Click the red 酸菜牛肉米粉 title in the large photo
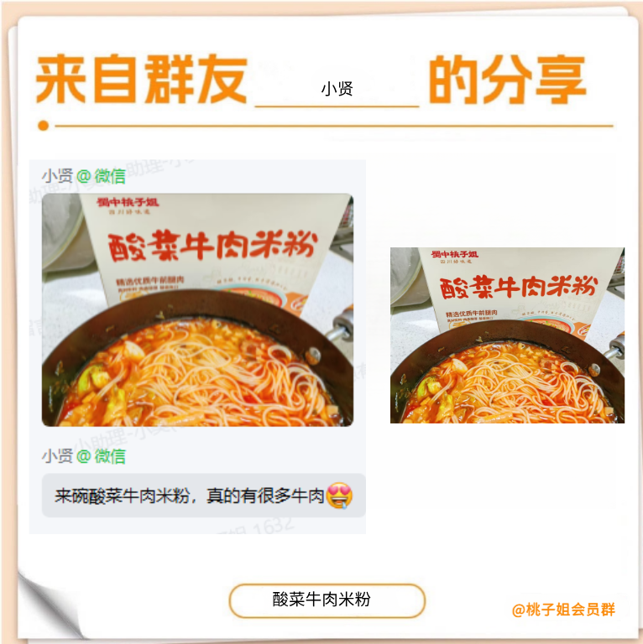 [212, 245]
